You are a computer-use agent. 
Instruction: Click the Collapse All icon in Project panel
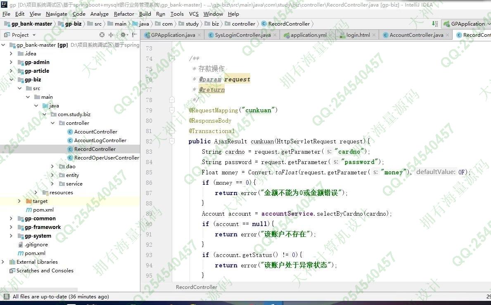click(111, 35)
